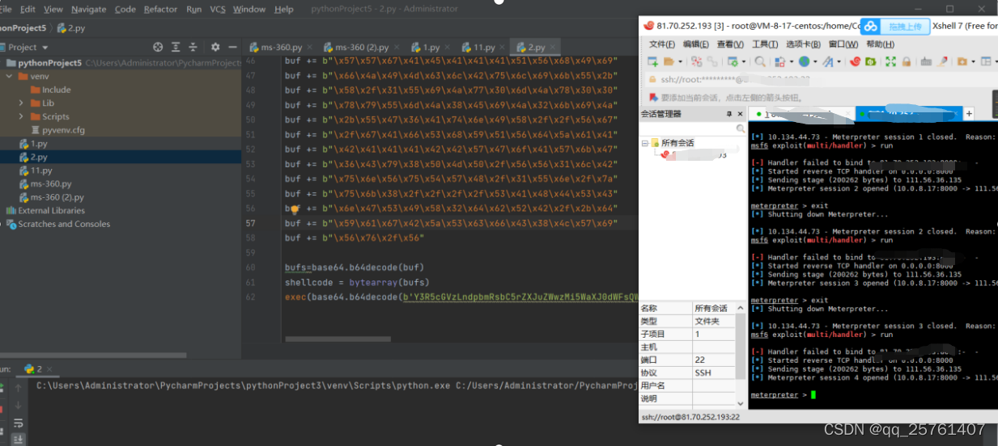Open the Project view dropdown

point(44,47)
